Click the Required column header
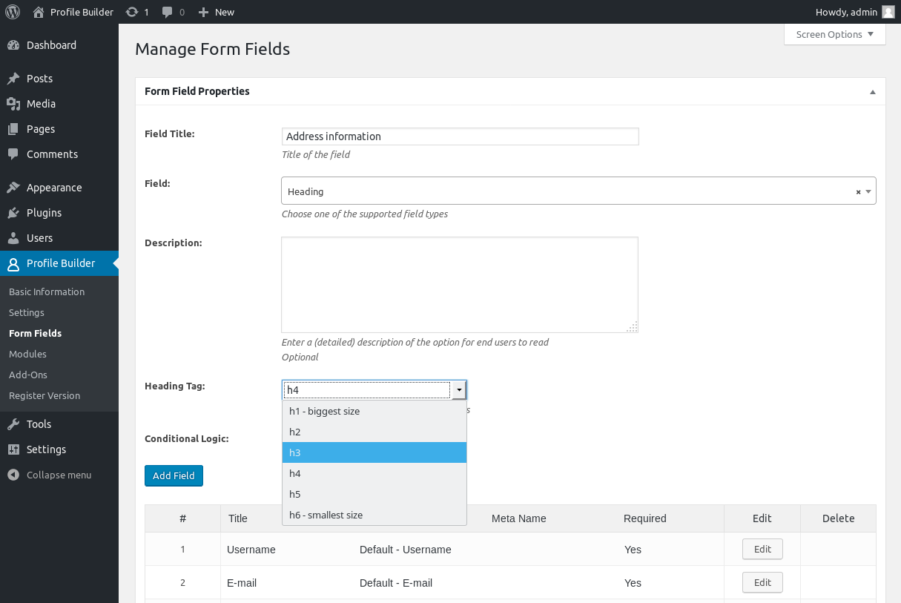This screenshot has width=901, height=603. [644, 518]
